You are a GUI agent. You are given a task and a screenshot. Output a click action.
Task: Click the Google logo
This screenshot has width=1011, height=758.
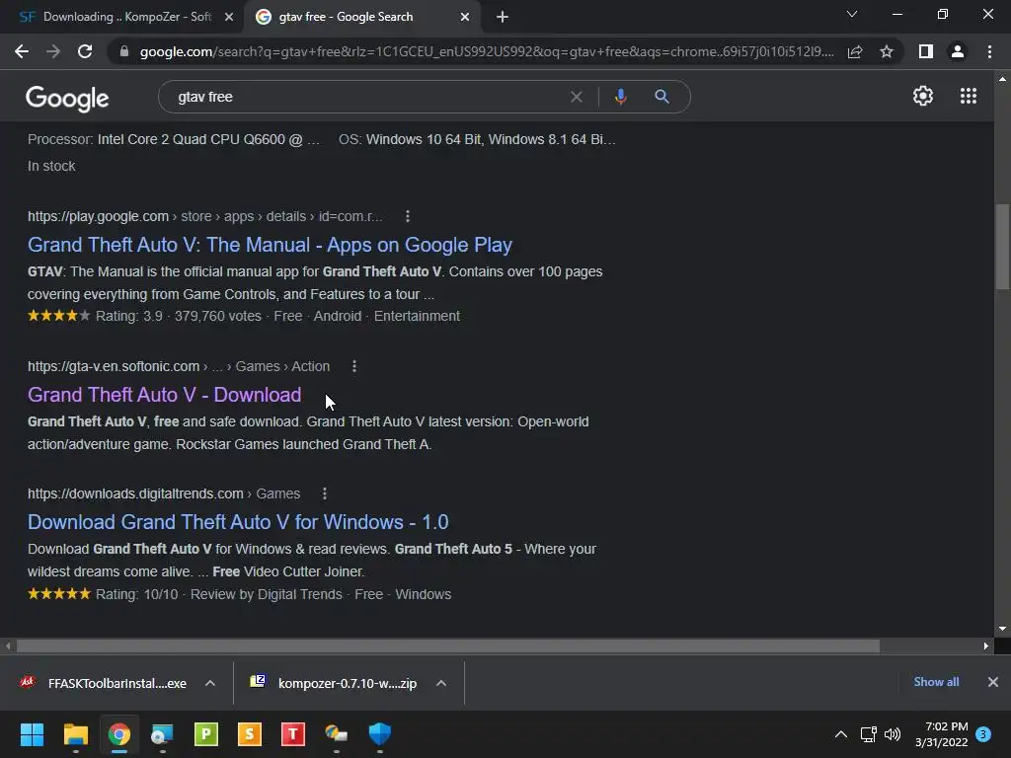point(67,98)
